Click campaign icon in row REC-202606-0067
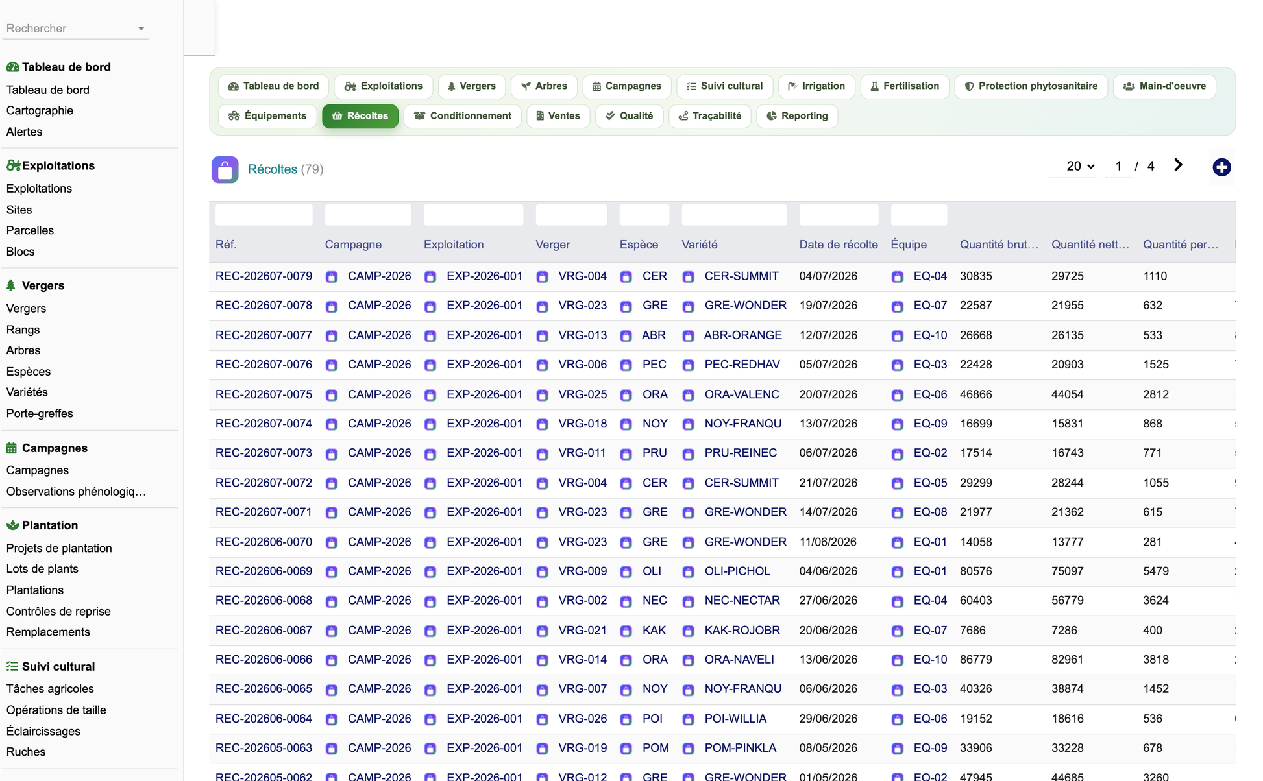This screenshot has height=781, width=1263. [x=332, y=631]
